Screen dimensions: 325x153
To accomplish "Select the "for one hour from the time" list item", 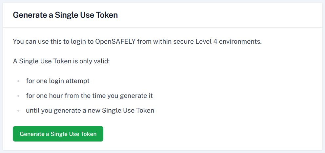I will [89, 96].
